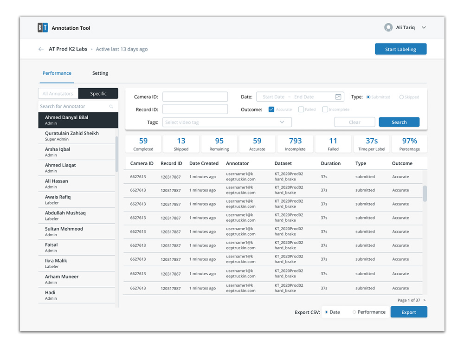Click the Ali Tariq profile avatar
The width and height of the screenshot is (464, 348).
point(388,27)
